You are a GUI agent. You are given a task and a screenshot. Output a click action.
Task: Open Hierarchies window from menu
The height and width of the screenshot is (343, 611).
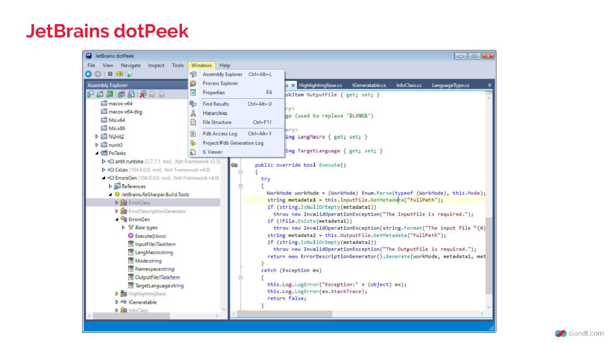(x=236, y=113)
